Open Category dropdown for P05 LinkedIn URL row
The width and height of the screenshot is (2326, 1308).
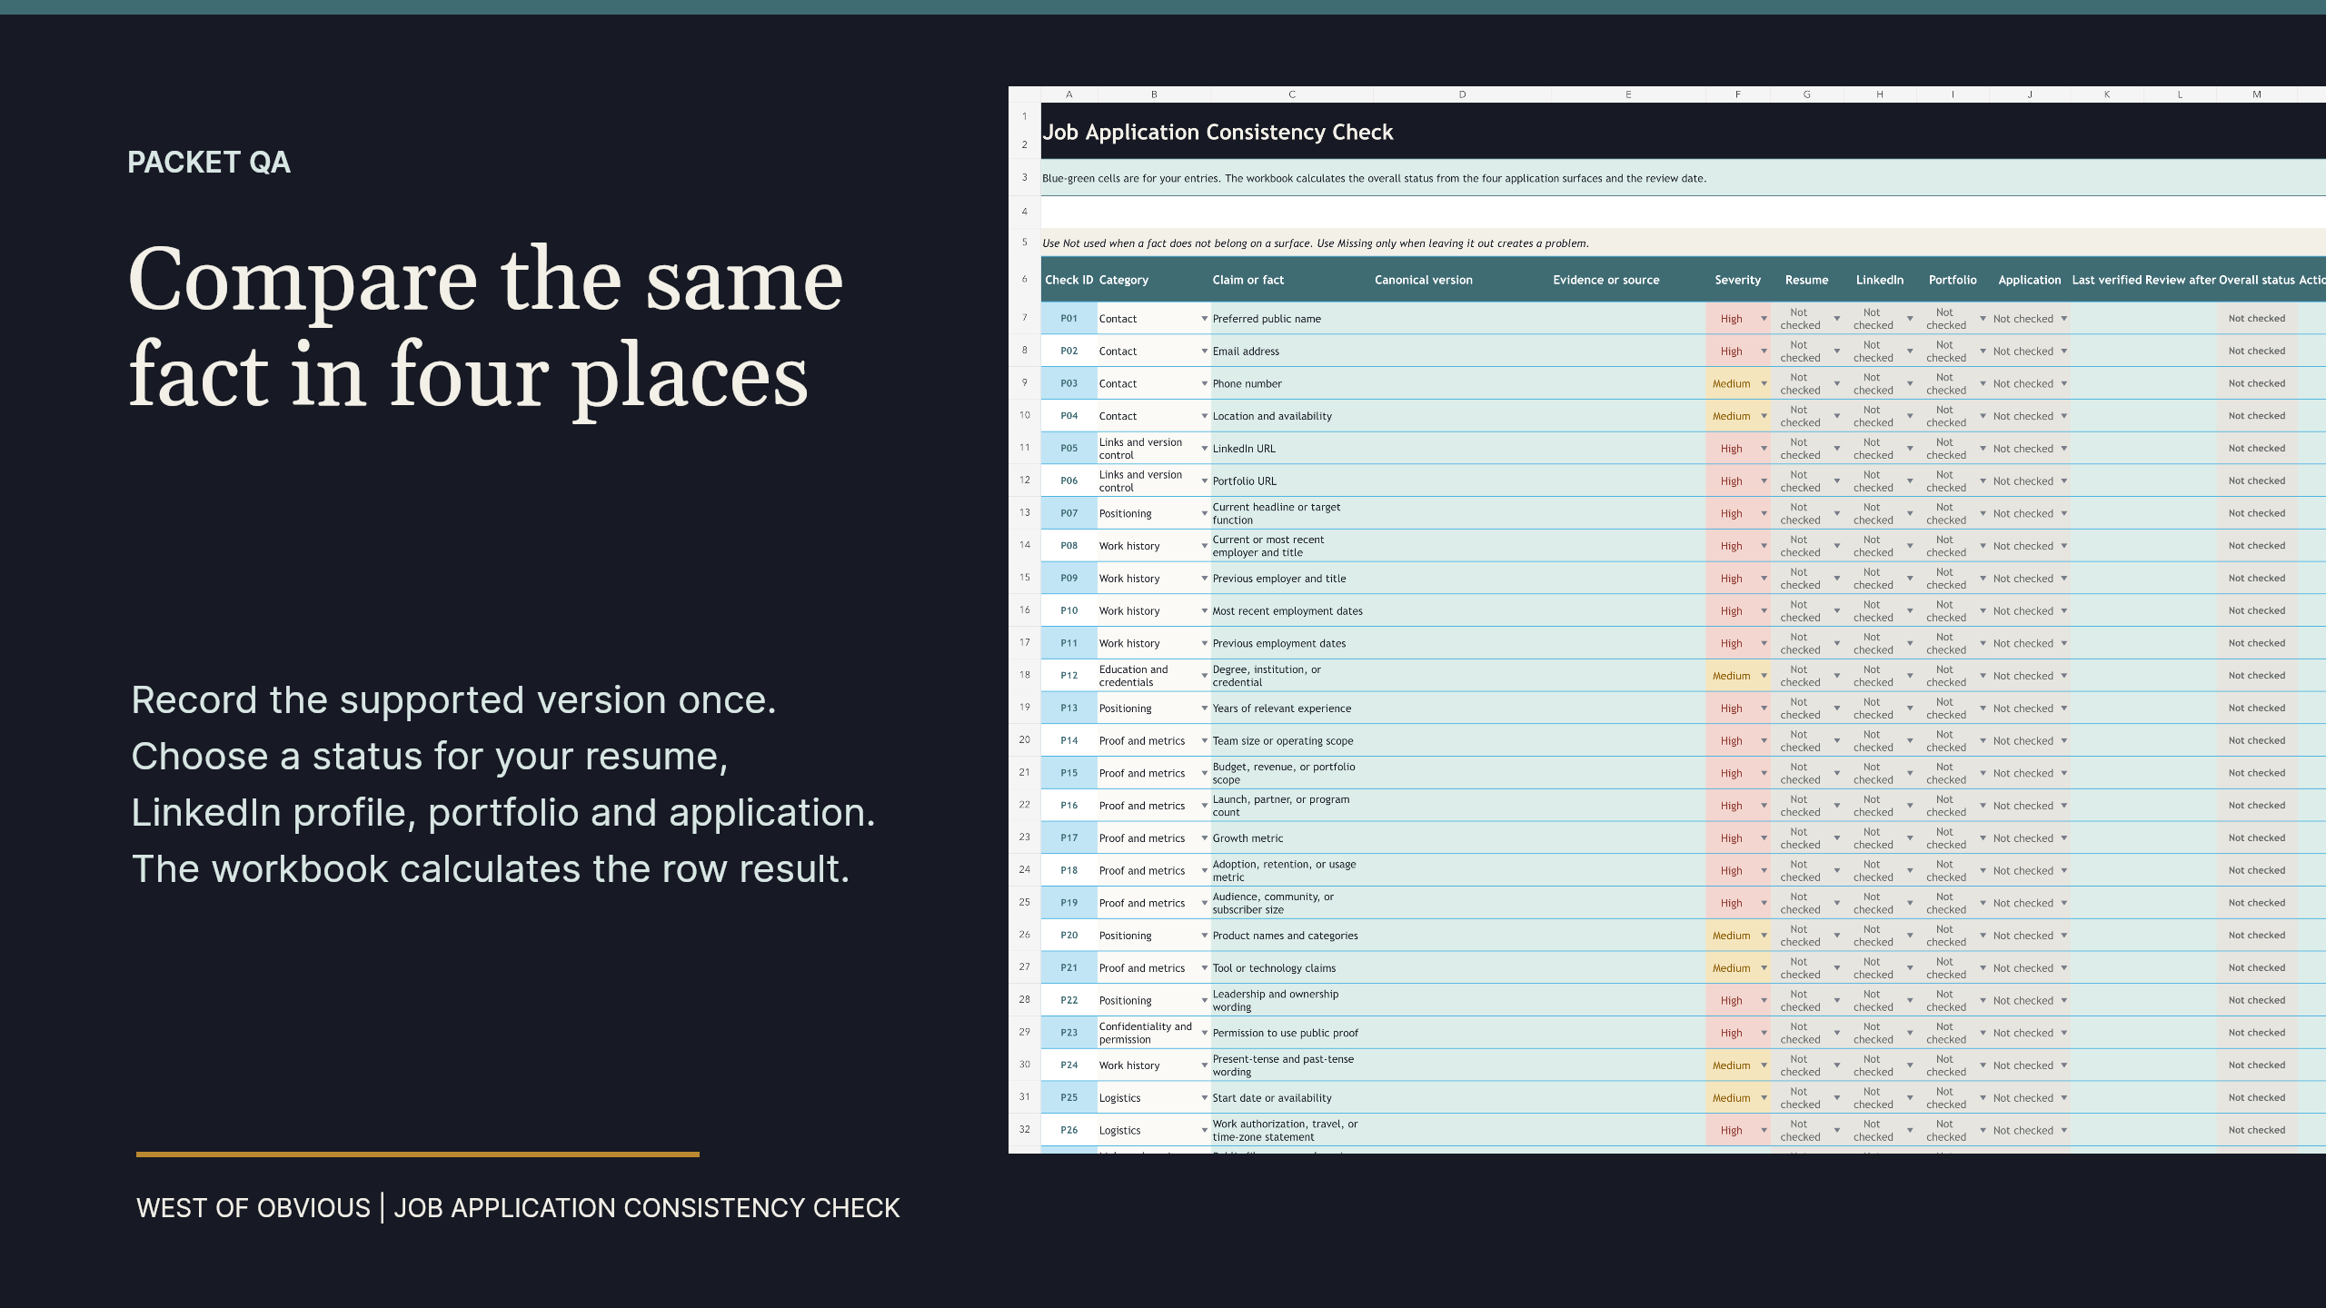1204,449
